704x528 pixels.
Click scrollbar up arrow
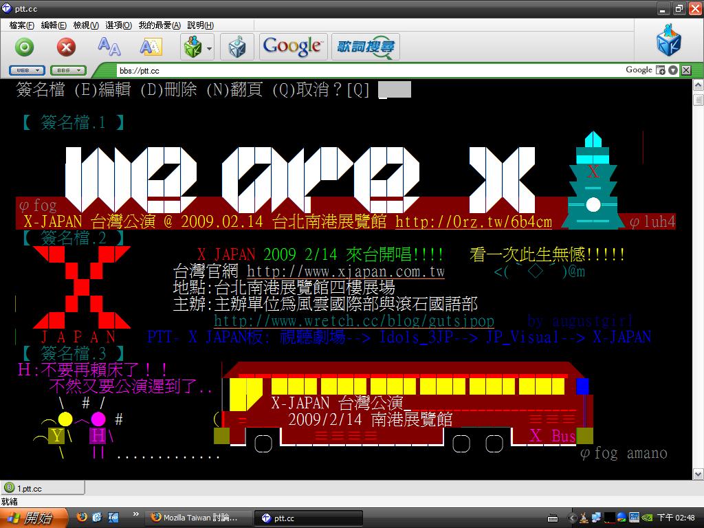698,85
